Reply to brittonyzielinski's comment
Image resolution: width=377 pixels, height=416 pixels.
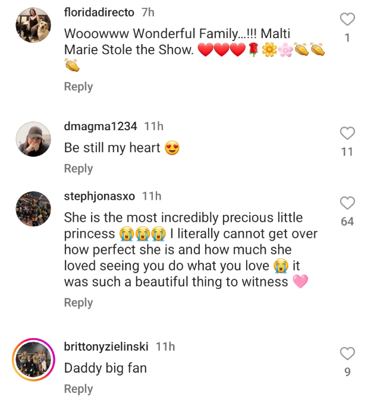(x=78, y=389)
